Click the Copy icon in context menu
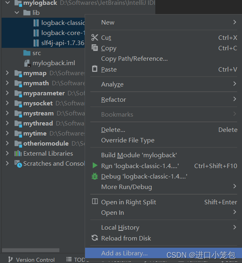 [95, 48]
